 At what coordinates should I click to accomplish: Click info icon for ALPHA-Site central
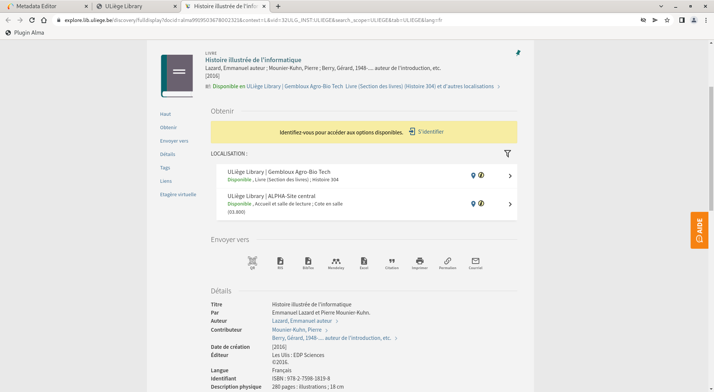481,203
